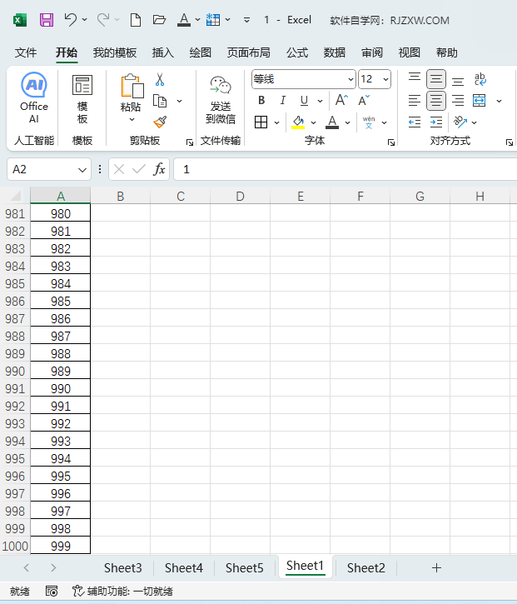The width and height of the screenshot is (517, 604).
Task: Apply cell borders icon
Action: click(x=261, y=122)
